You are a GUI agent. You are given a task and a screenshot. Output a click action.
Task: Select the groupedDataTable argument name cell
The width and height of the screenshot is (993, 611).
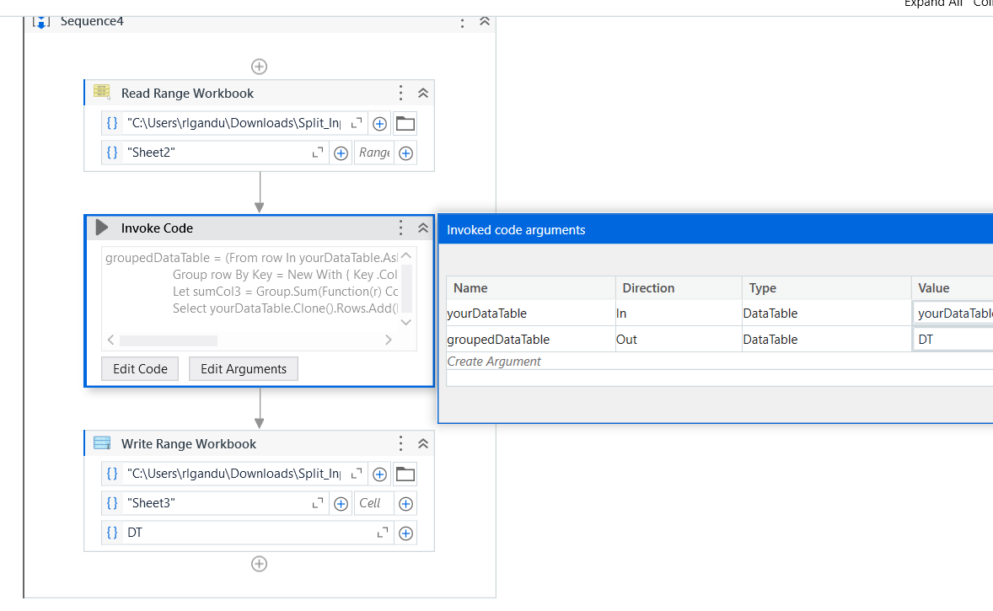[x=531, y=340]
